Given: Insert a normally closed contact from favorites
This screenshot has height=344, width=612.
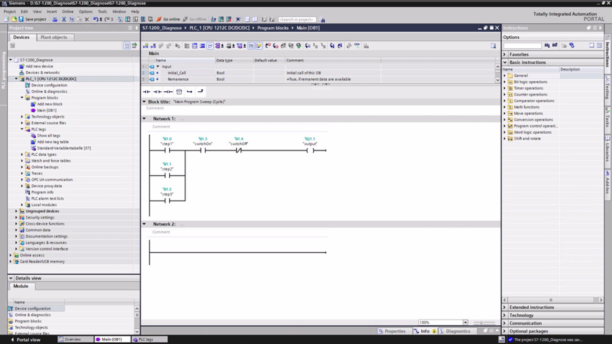Looking at the screenshot, I should coord(157,91).
